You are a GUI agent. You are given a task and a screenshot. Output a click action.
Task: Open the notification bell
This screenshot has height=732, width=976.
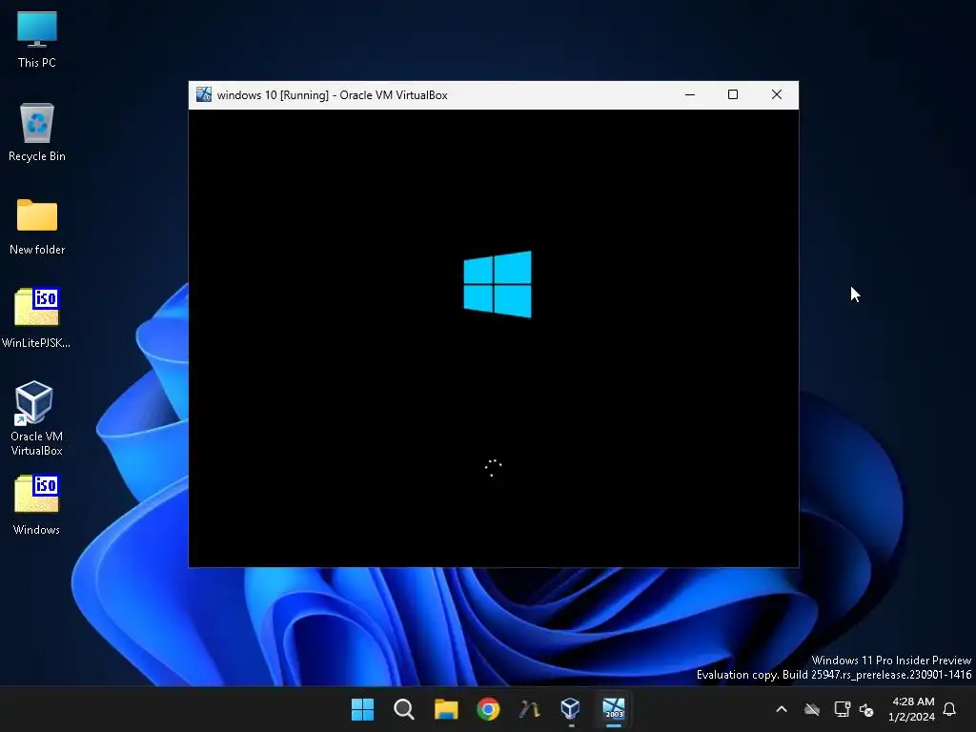tap(949, 709)
